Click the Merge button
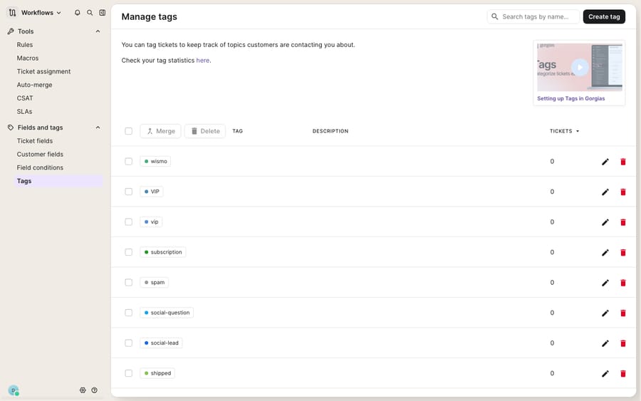 pos(160,131)
